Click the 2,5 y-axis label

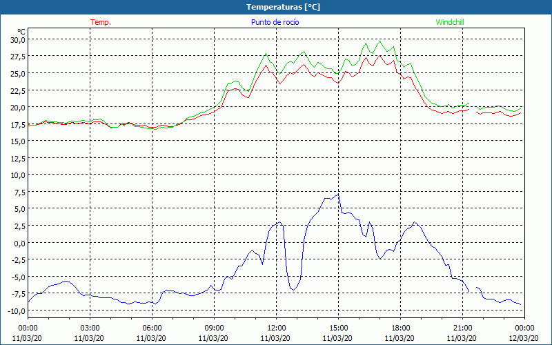(x=19, y=226)
